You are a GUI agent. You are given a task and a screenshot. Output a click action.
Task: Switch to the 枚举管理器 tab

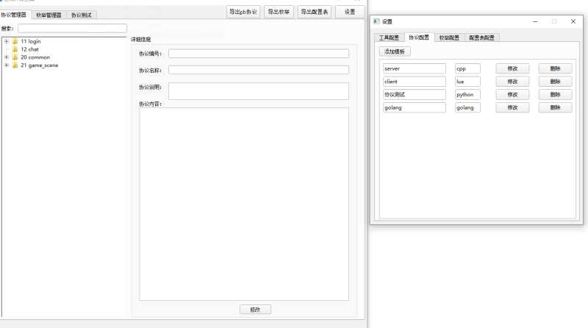[x=49, y=15]
